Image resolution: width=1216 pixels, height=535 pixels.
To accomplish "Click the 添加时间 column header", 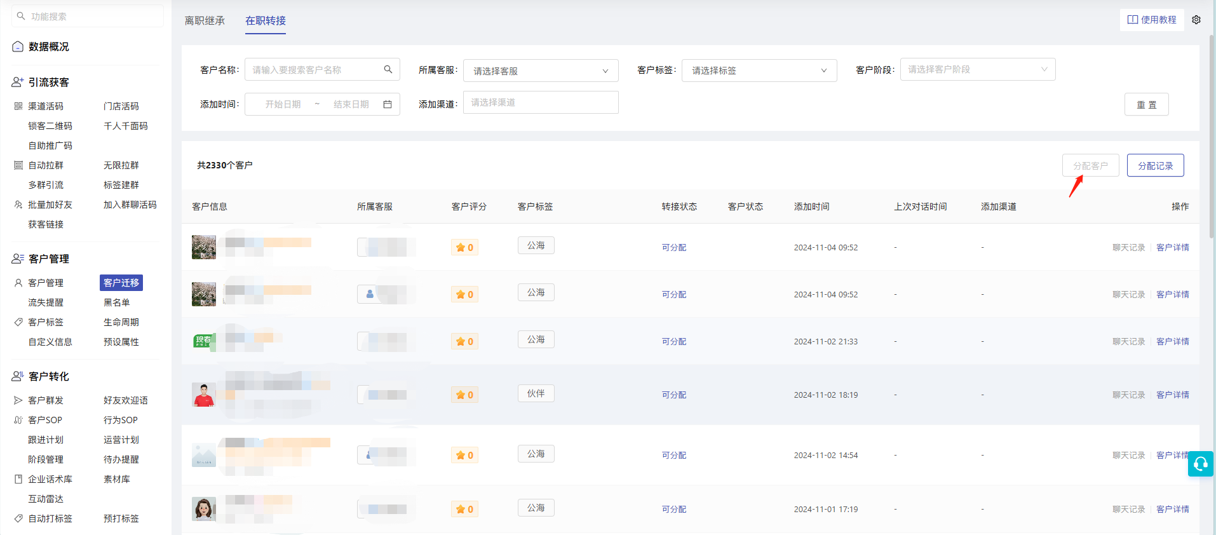I will 812,207.
